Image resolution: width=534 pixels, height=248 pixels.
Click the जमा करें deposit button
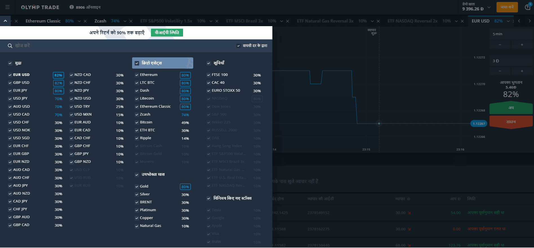tap(507, 7)
